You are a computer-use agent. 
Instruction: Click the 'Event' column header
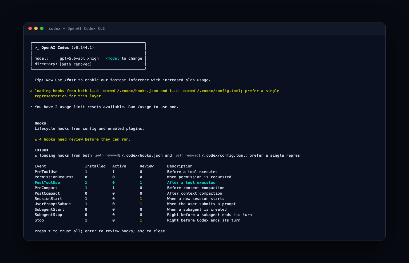pos(40,166)
